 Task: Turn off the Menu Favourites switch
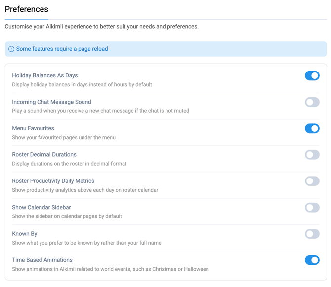[312, 129]
